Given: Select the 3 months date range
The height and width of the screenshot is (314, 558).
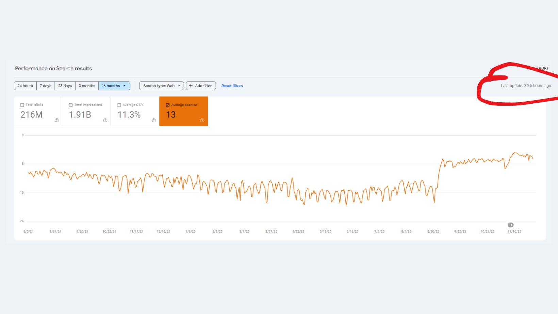Looking at the screenshot, I should coord(87,86).
